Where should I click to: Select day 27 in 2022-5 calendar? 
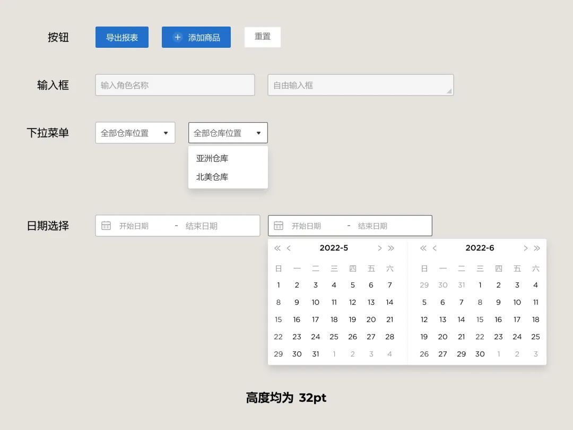pyautogui.click(x=371, y=337)
